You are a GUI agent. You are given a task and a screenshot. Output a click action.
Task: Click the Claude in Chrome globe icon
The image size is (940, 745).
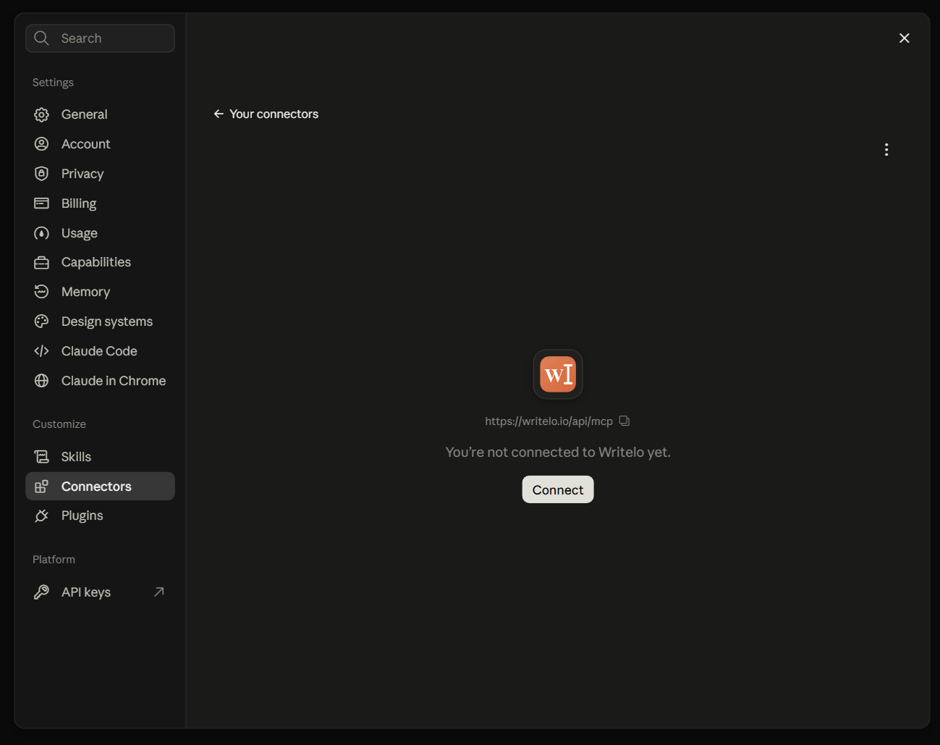[x=42, y=381]
